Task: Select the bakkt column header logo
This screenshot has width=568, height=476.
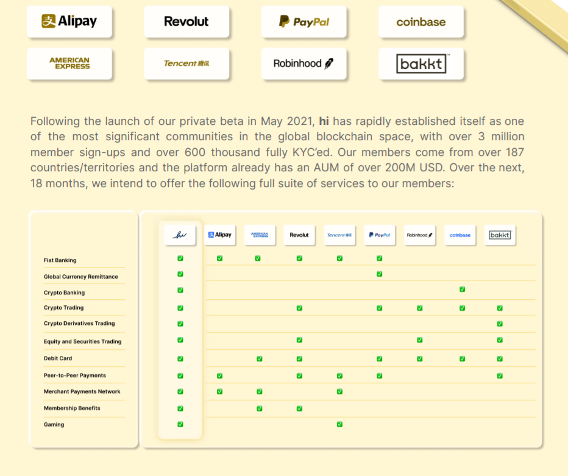Action: [500, 235]
